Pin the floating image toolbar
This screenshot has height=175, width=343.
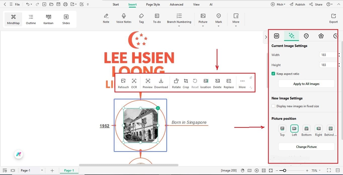[x=251, y=78]
